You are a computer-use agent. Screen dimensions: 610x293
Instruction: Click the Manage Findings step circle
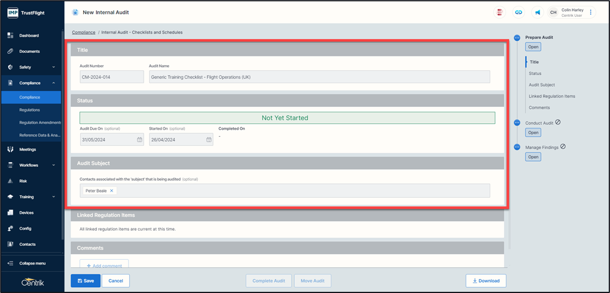pos(517,147)
